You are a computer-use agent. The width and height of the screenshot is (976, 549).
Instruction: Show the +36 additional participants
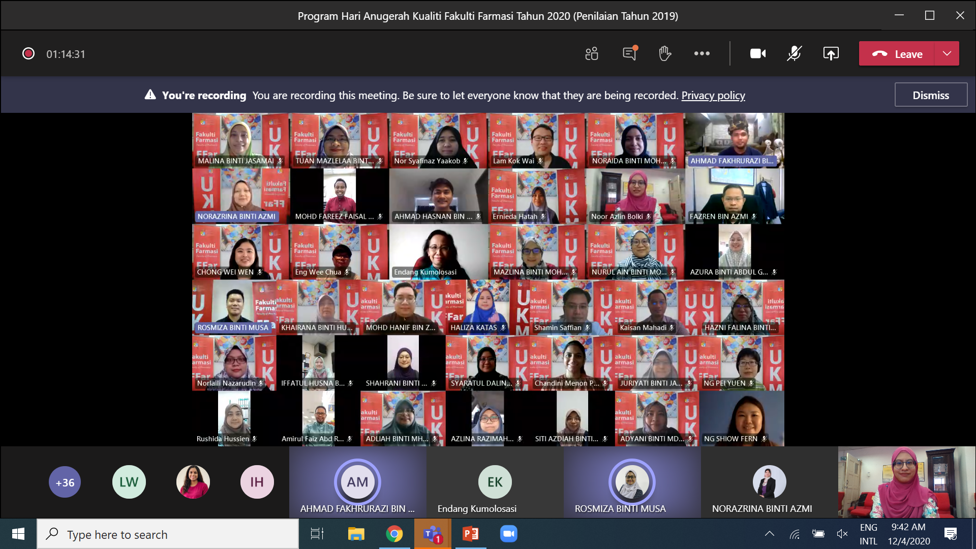point(65,482)
